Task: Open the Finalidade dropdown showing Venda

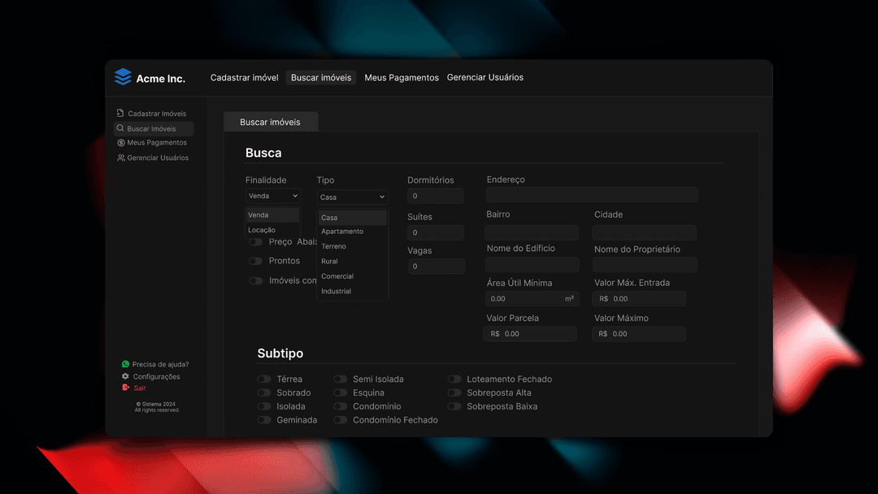Action: pos(273,197)
